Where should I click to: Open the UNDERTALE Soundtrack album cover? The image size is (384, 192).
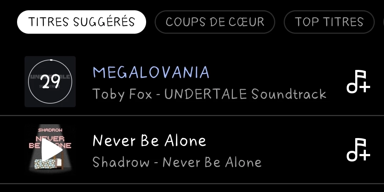(50, 82)
